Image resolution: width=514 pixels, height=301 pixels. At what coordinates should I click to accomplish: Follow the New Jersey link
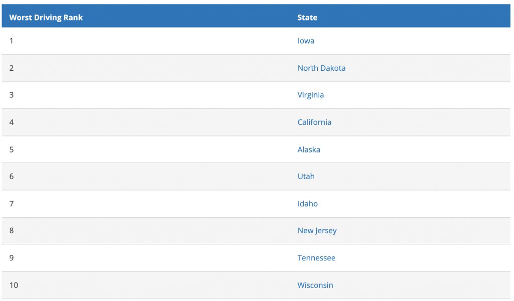[x=317, y=231]
